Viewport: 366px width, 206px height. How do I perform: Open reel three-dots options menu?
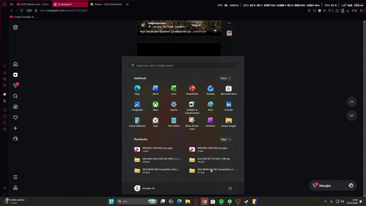click(x=229, y=23)
